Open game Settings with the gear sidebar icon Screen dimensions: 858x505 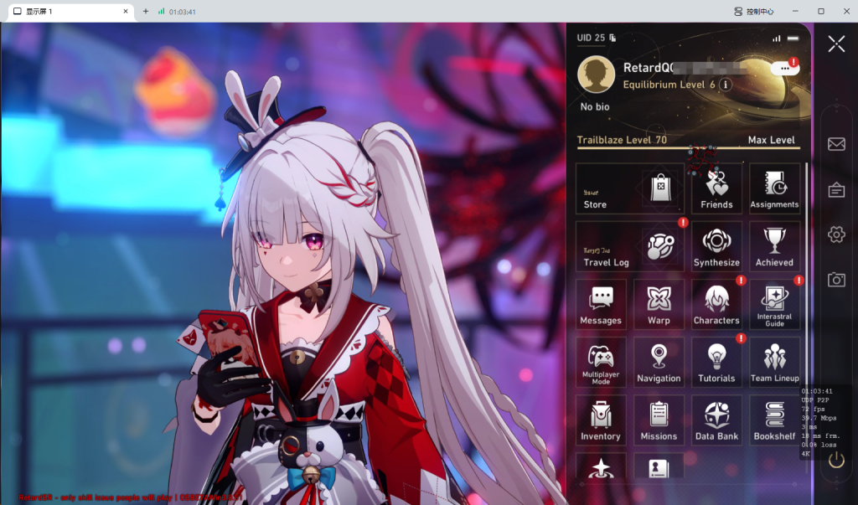(x=835, y=235)
